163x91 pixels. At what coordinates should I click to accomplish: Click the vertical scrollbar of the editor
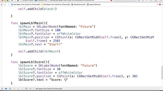tap(162, 73)
